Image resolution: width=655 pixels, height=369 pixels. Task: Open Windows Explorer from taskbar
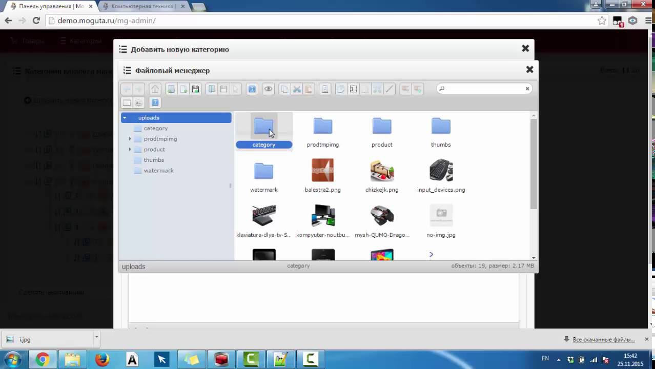click(72, 359)
